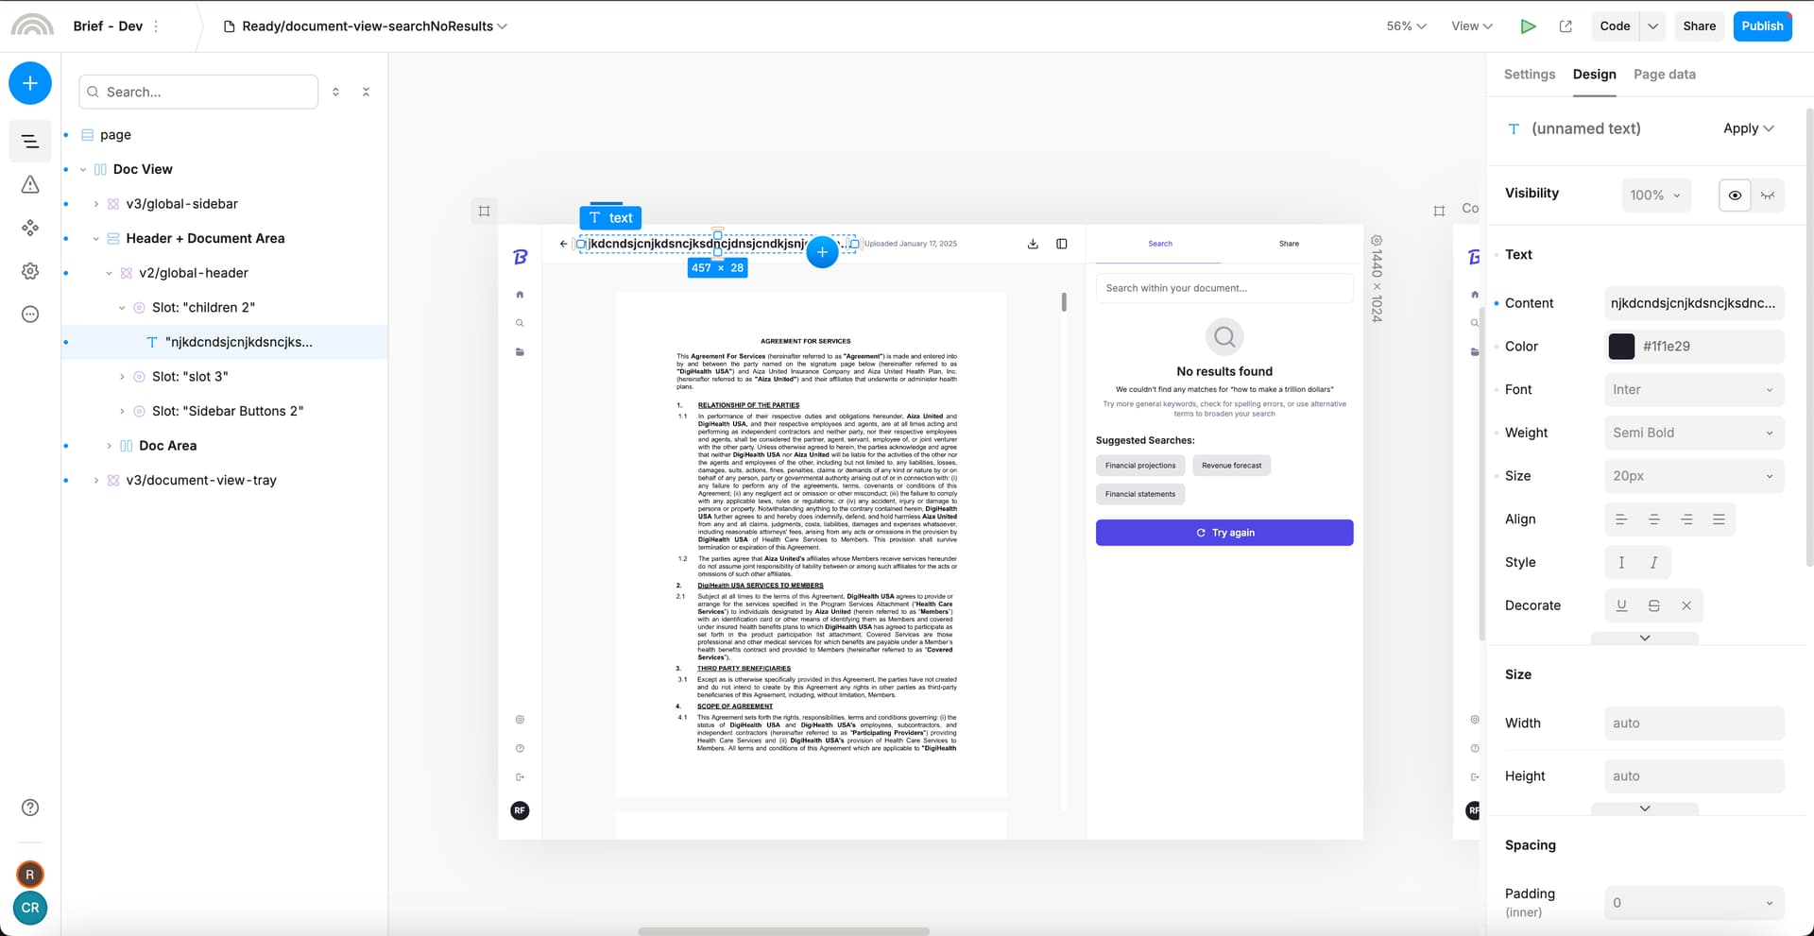
Task: Click the blue add element plus button
Action: (x=30, y=83)
